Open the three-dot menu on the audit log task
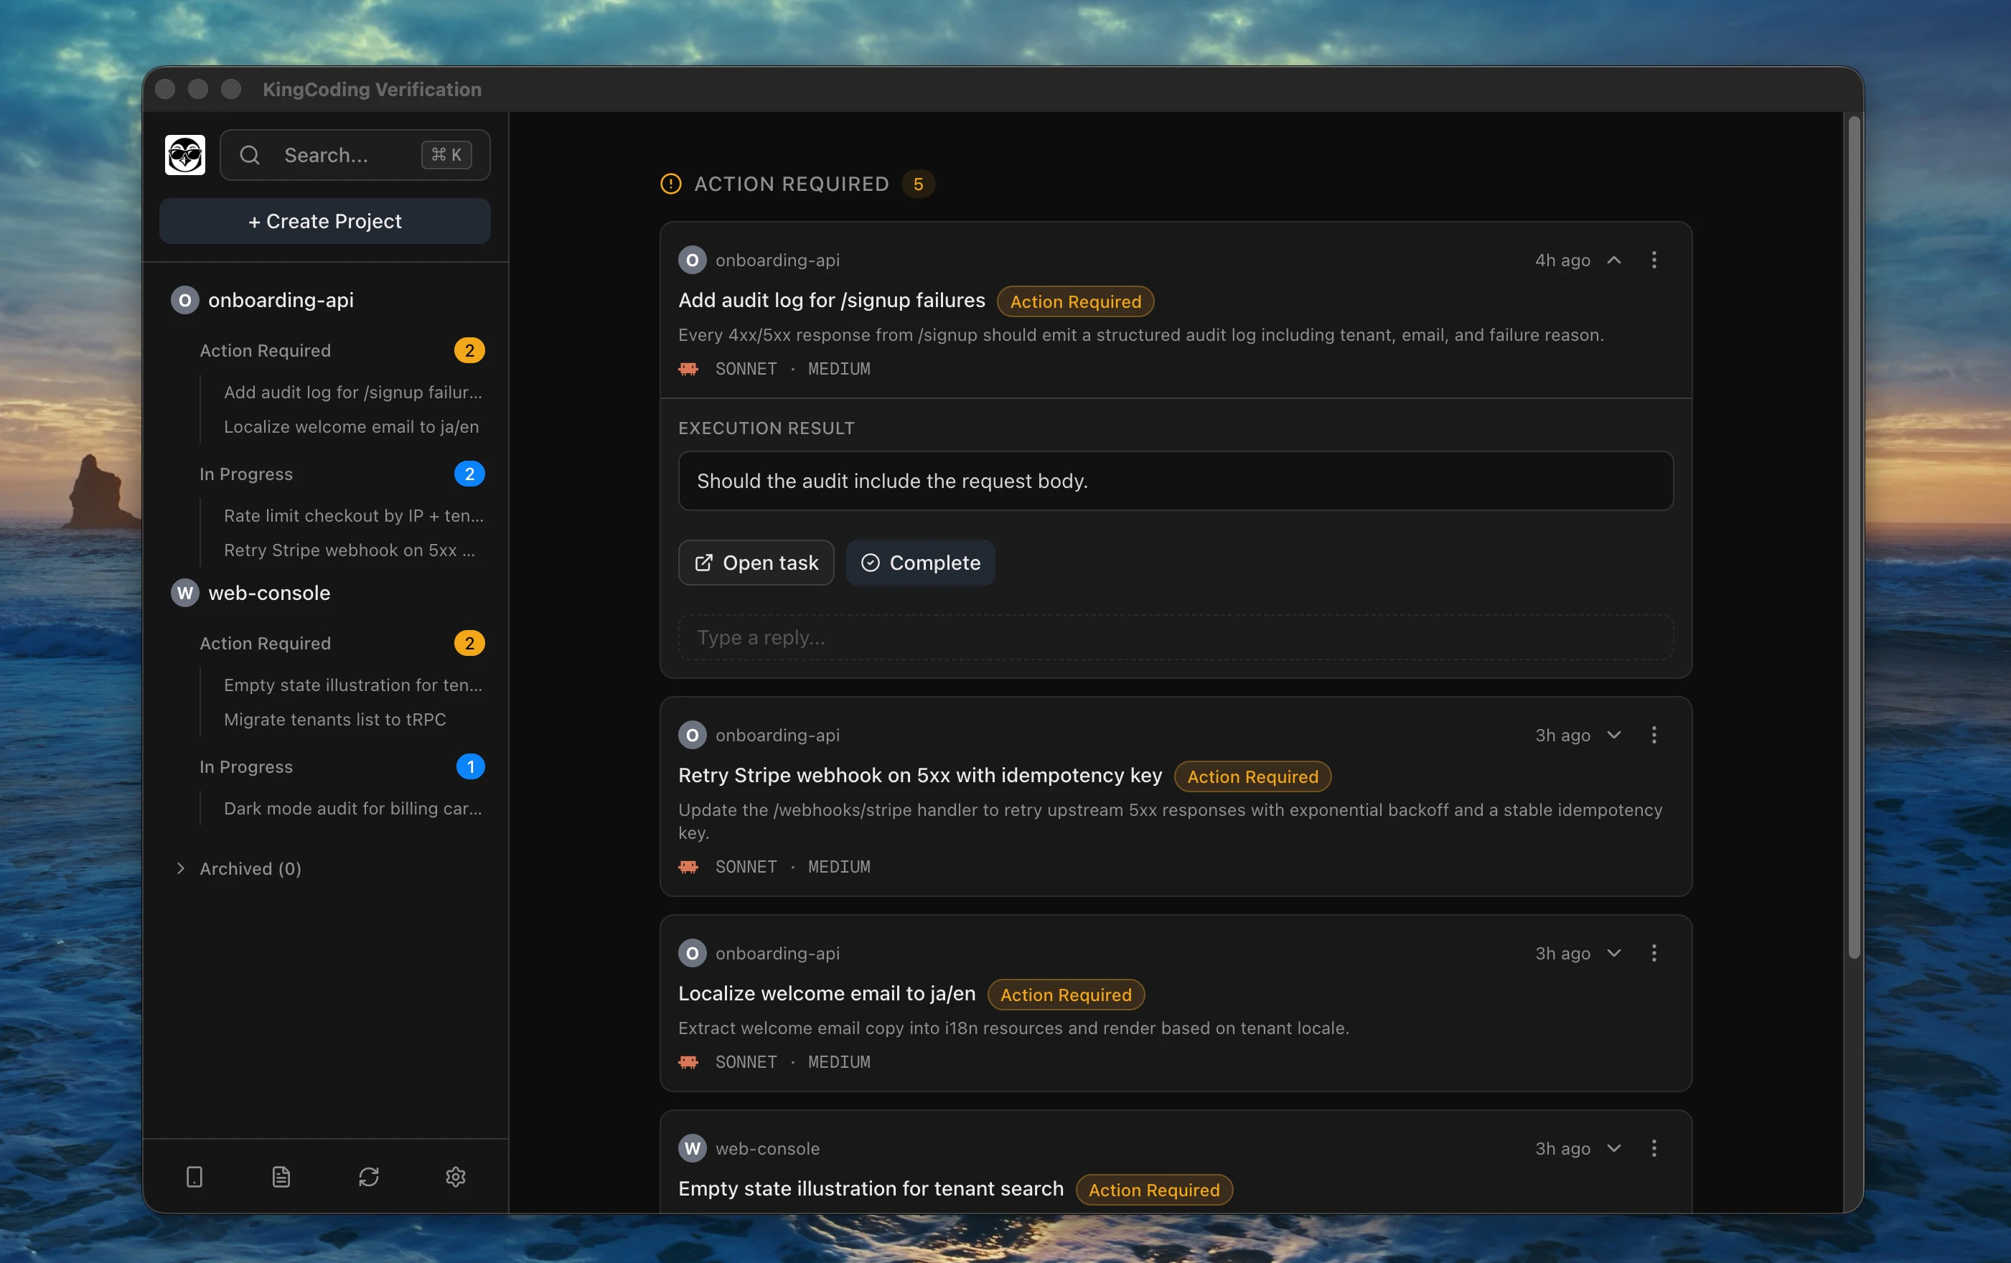Image resolution: width=2011 pixels, height=1263 pixels. coord(1654,260)
